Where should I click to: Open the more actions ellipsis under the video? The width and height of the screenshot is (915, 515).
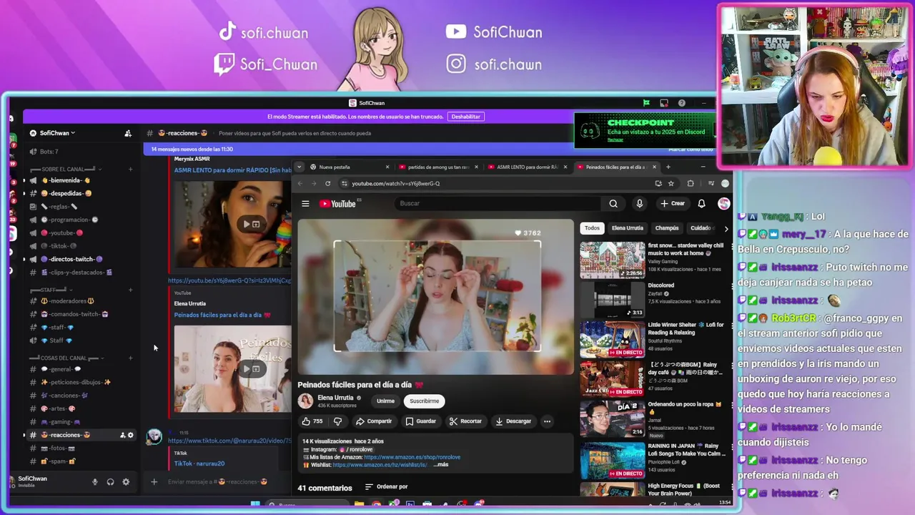pyautogui.click(x=547, y=421)
